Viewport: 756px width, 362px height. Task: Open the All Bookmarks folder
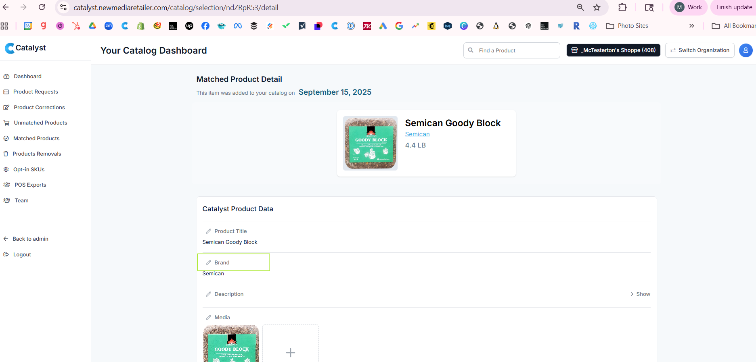[x=733, y=26]
